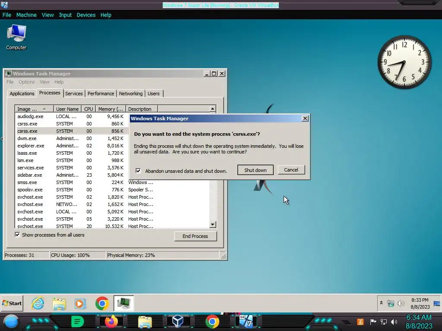442x331 pixels.
Task: Open host speaker volume icon
Action: click(394, 322)
